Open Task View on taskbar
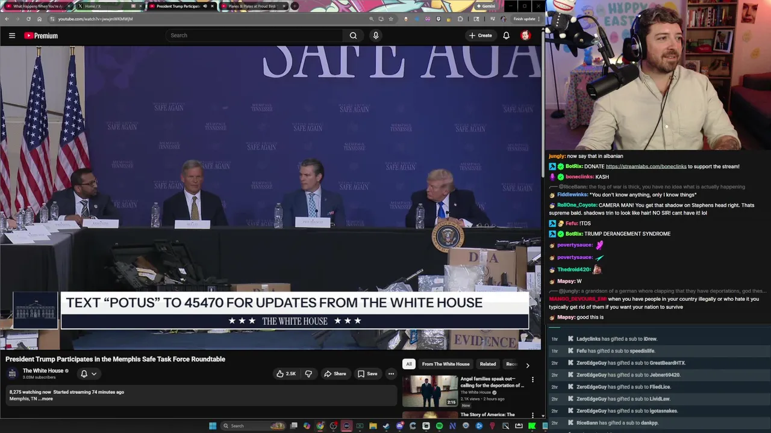 click(x=294, y=426)
